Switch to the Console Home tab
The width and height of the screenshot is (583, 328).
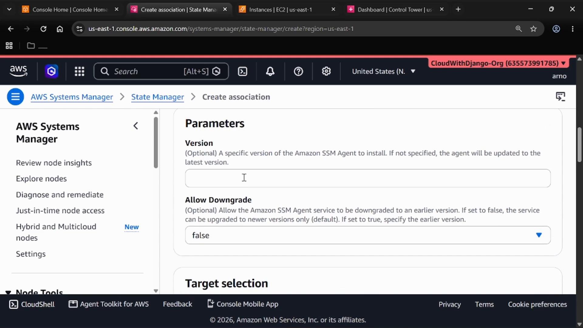point(70,9)
